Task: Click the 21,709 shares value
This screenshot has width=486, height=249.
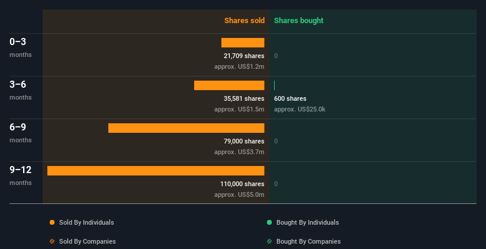Action: [244, 56]
